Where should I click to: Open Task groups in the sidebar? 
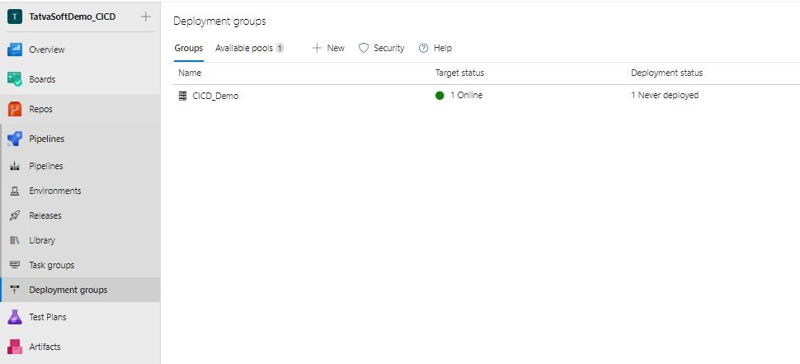tap(51, 265)
